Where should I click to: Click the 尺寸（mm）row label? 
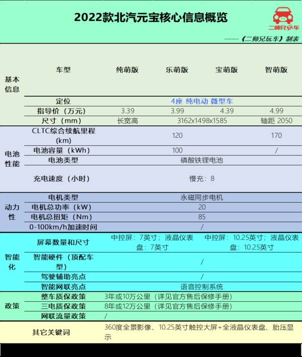coord(61,121)
